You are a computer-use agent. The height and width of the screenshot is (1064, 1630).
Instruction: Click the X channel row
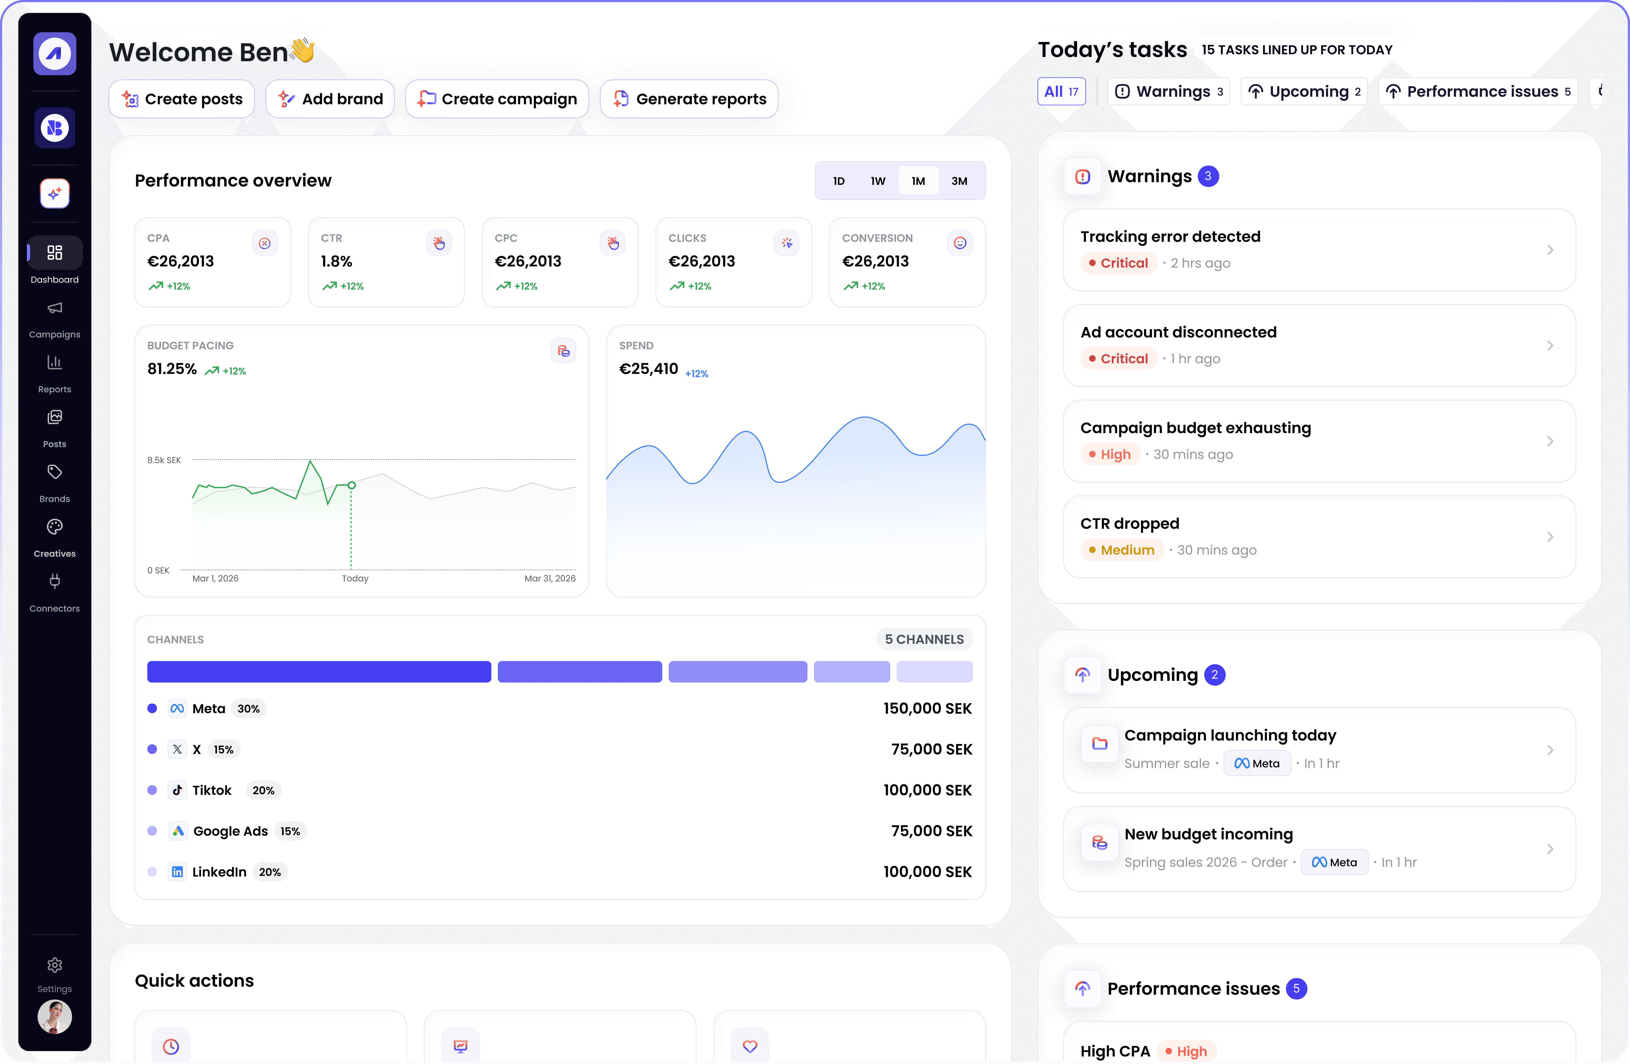coord(560,750)
